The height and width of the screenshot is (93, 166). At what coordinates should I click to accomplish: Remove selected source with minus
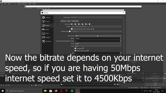pyautogui.click(x=33, y=85)
